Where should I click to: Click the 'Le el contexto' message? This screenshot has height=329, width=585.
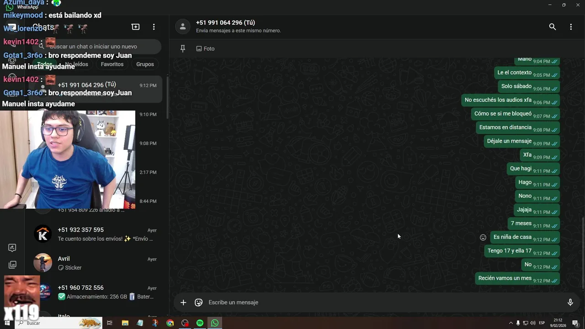(x=527, y=73)
